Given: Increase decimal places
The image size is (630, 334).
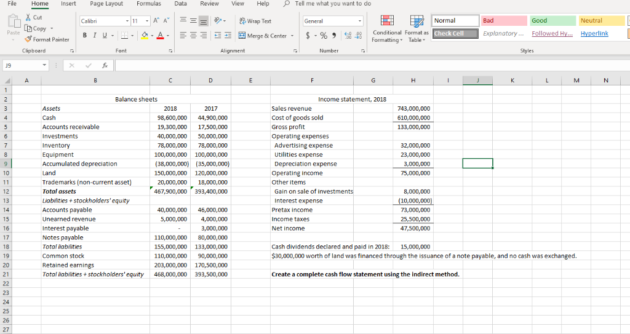Looking at the screenshot, I should (348, 36).
